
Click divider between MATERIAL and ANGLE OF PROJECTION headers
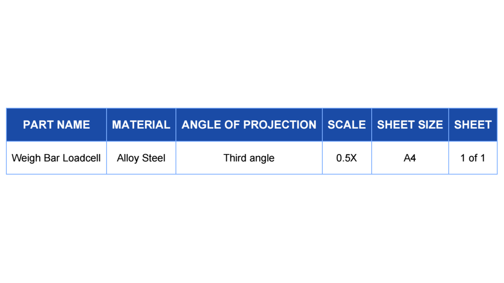(176, 125)
